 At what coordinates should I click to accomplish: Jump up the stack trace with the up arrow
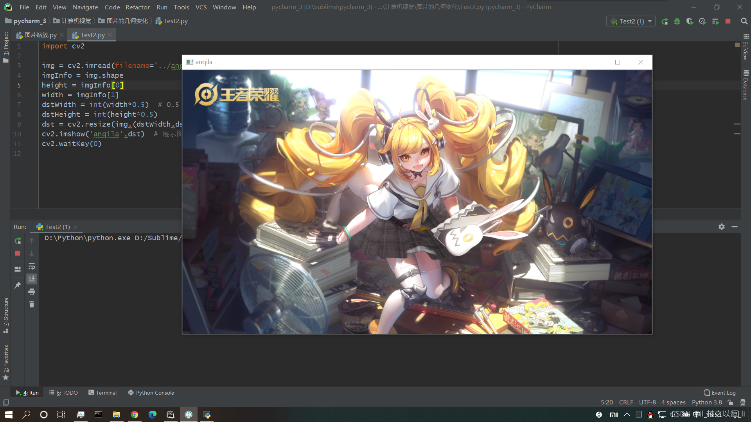tap(32, 241)
